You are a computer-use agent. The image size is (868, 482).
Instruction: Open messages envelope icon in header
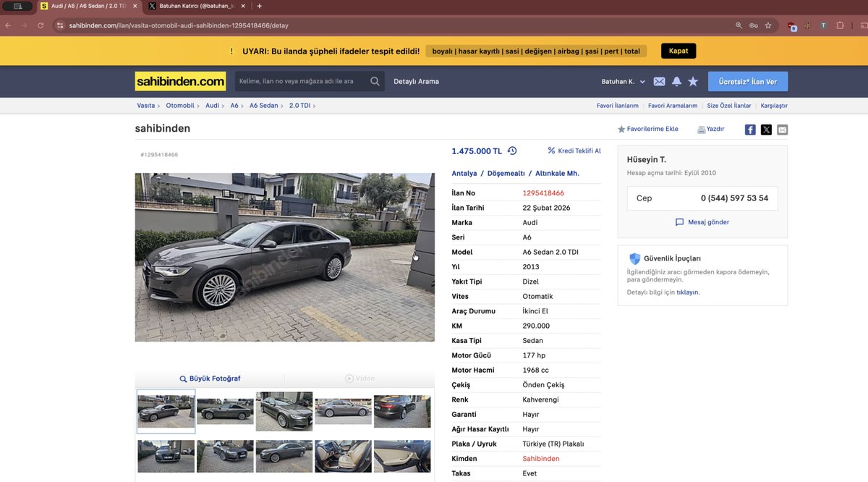coord(659,82)
